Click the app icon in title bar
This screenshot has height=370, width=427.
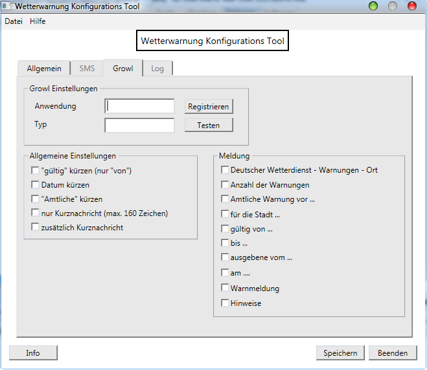point(7,6)
